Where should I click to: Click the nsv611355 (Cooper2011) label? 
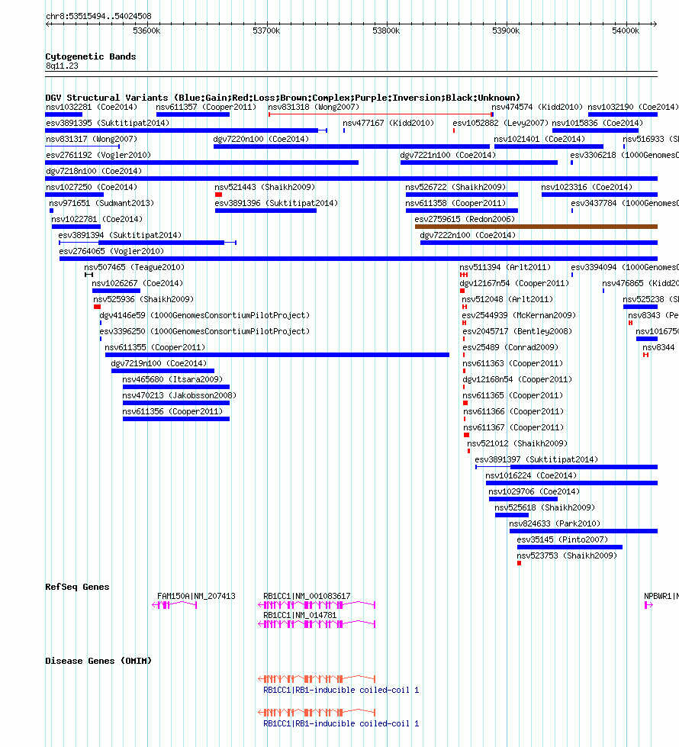pos(155,348)
